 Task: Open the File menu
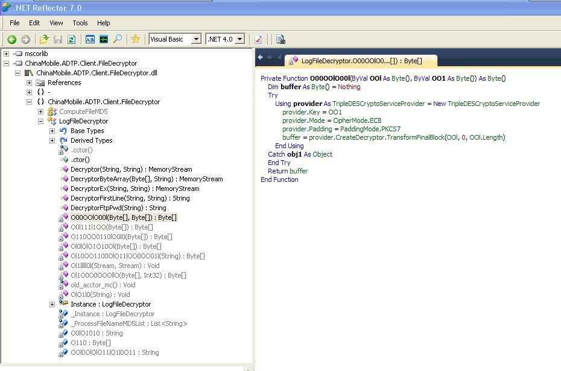pos(14,23)
